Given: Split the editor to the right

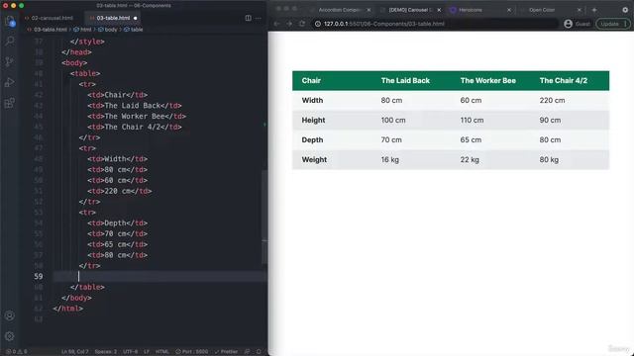Looking at the screenshot, I should 248,18.
